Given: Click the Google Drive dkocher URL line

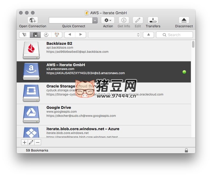Looking at the screenshot, I should tap(81, 116).
